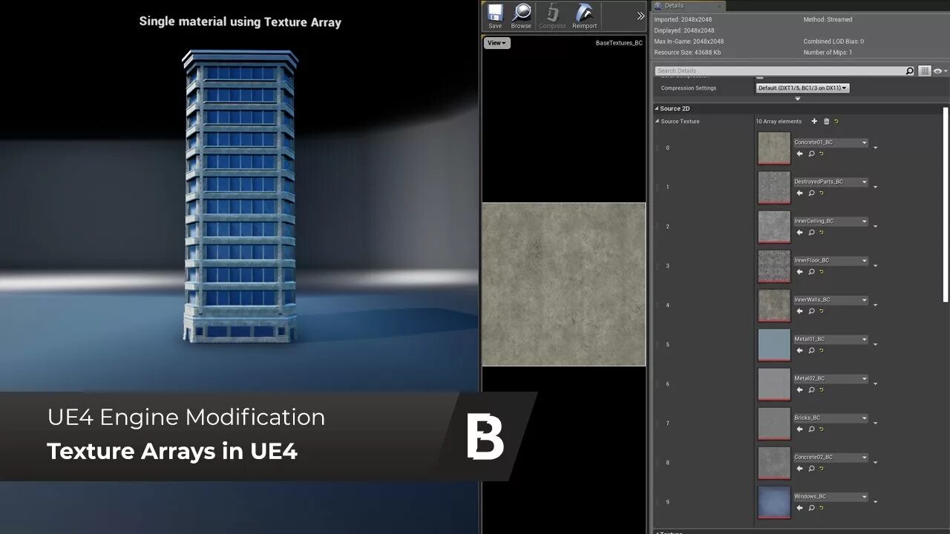The width and height of the screenshot is (950, 534).
Task: Browse to Concrete01_BC with magnifier icon
Action: tap(811, 154)
